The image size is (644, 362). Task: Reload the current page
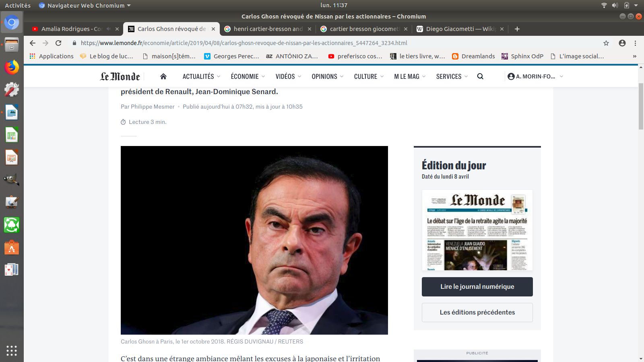(58, 43)
